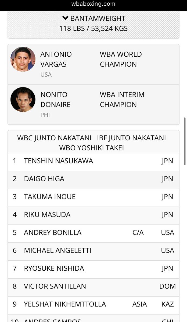Select the WBA World Champion title
187x322 pixels.
pos(121,59)
